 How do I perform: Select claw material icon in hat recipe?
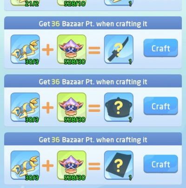25,107
